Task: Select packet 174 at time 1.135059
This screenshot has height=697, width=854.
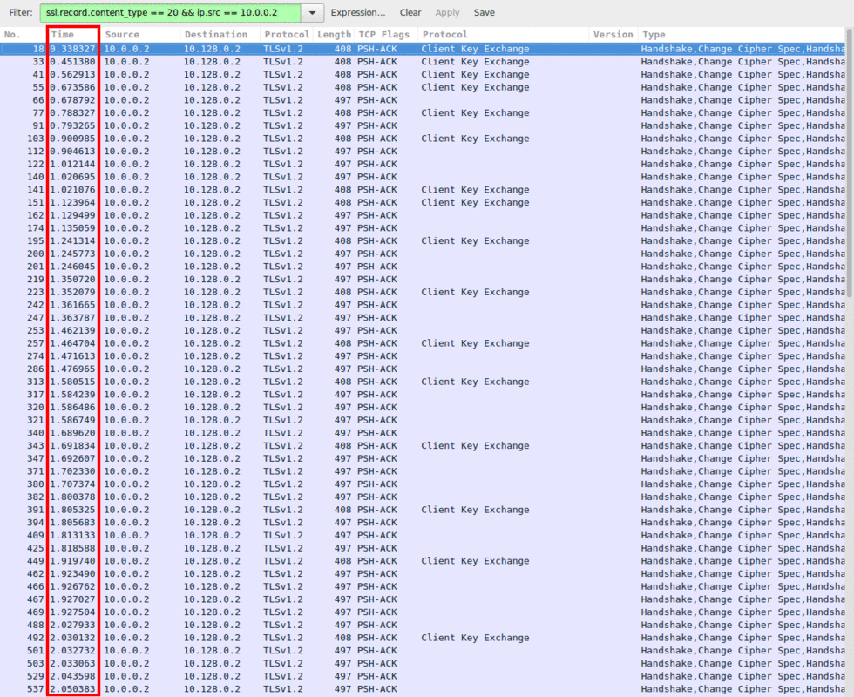Action: point(423,228)
